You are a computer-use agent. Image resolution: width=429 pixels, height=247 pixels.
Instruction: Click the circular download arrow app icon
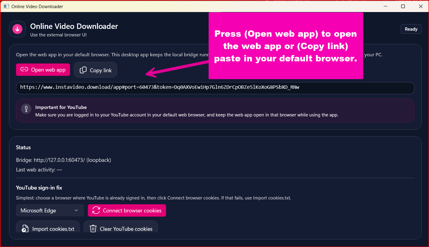17,29
